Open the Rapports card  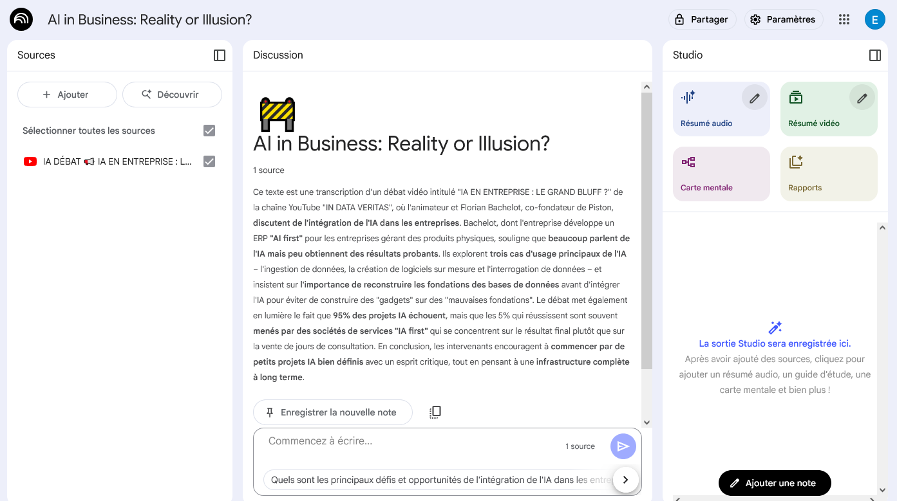coord(829,174)
